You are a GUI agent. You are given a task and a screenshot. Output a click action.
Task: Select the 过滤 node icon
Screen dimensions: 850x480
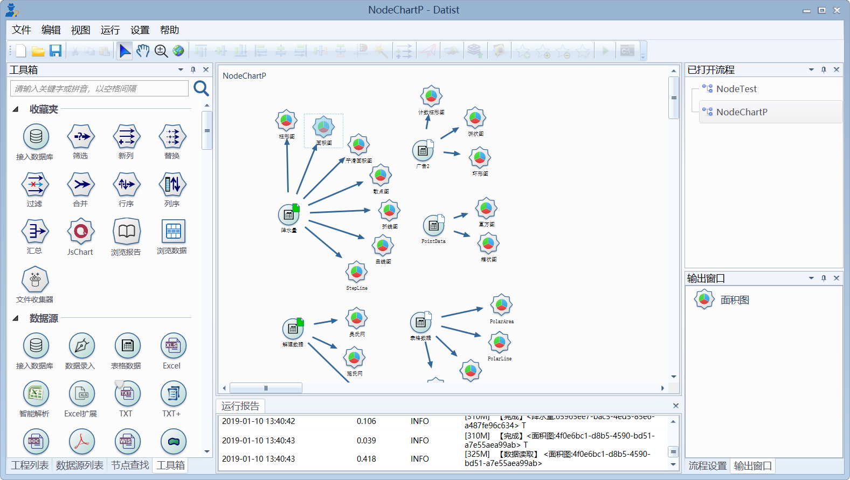[35, 184]
